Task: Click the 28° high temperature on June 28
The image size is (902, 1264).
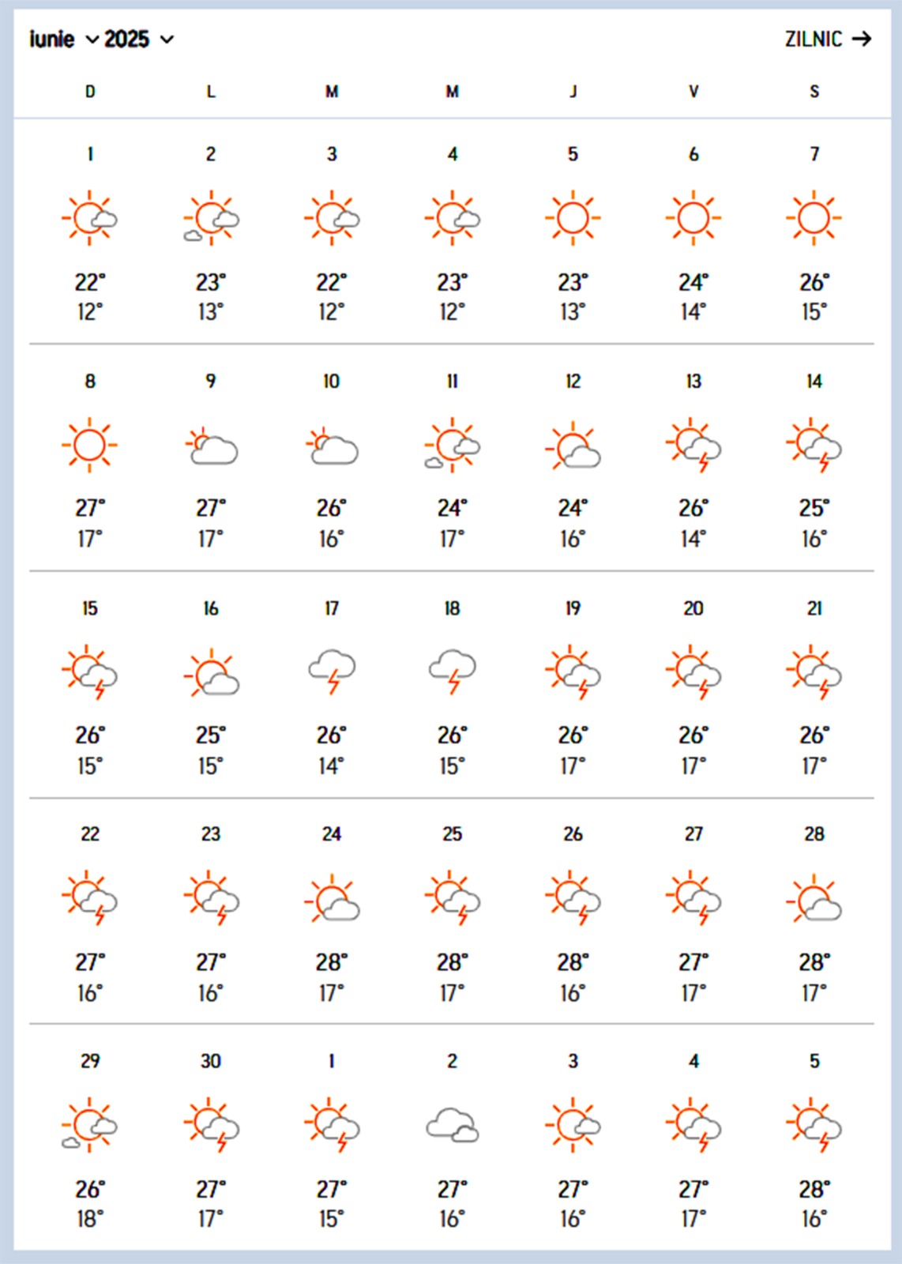Action: coord(814,962)
